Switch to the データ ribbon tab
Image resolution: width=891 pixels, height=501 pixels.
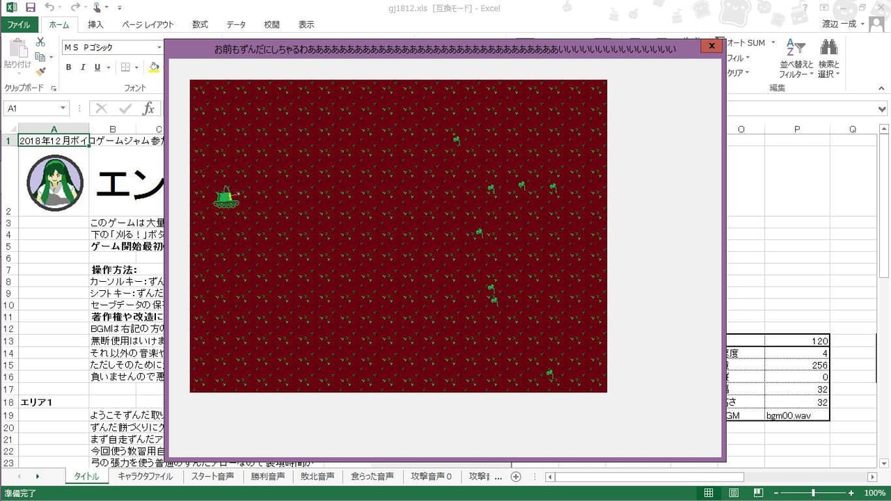pos(236,24)
